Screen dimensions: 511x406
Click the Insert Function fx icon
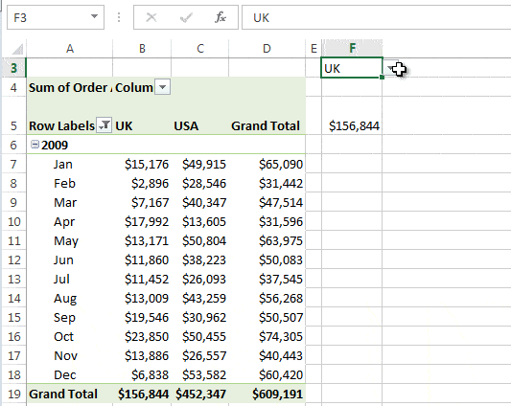(x=221, y=17)
